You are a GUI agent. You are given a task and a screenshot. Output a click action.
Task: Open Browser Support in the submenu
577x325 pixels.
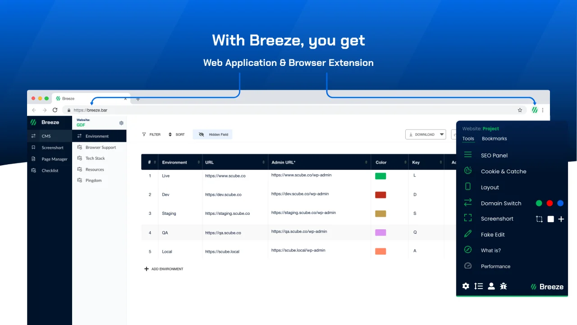[99, 148]
